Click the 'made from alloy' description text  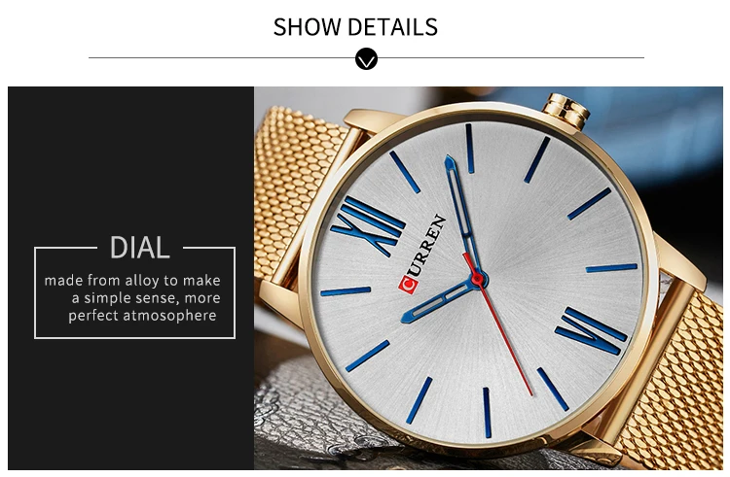click(x=132, y=297)
